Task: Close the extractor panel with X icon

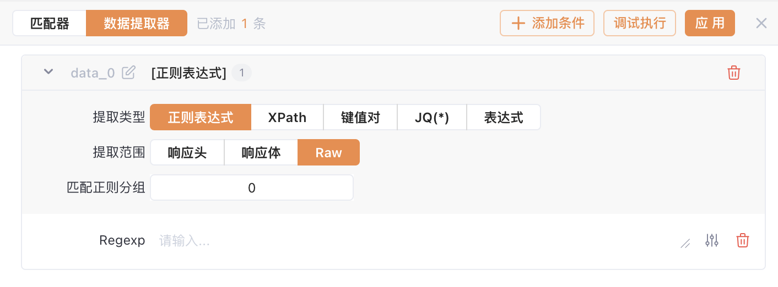Action: click(761, 23)
